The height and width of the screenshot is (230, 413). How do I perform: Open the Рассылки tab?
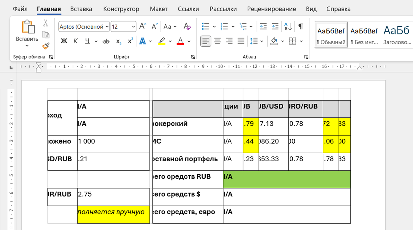pyautogui.click(x=223, y=9)
